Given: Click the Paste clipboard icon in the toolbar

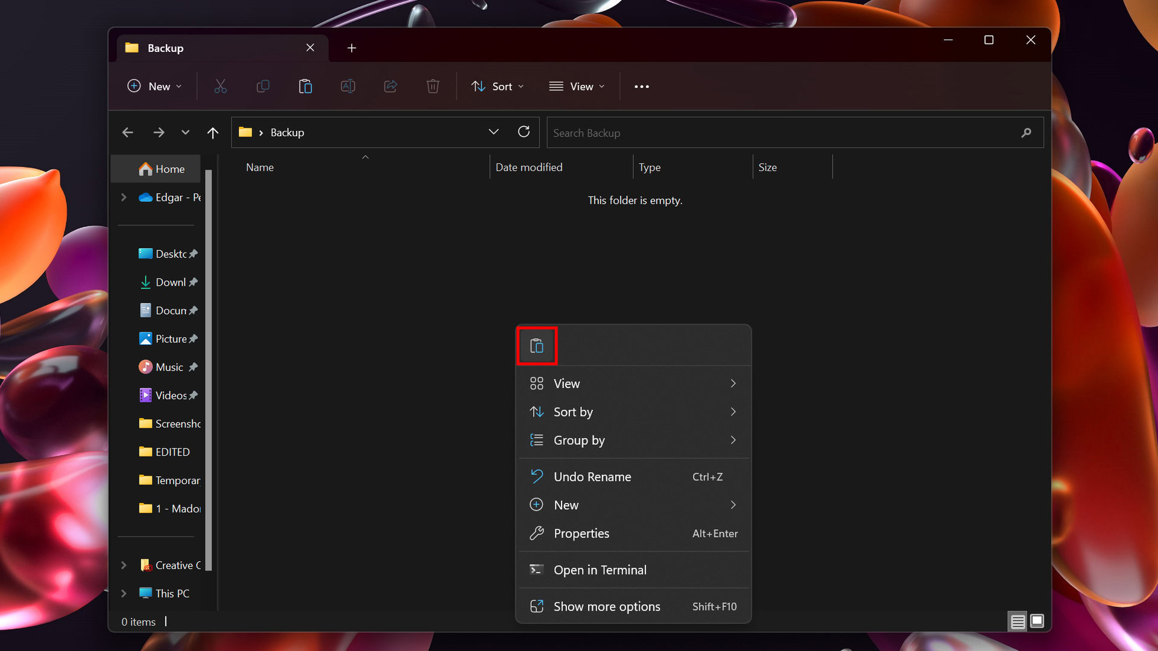Looking at the screenshot, I should click(x=305, y=87).
